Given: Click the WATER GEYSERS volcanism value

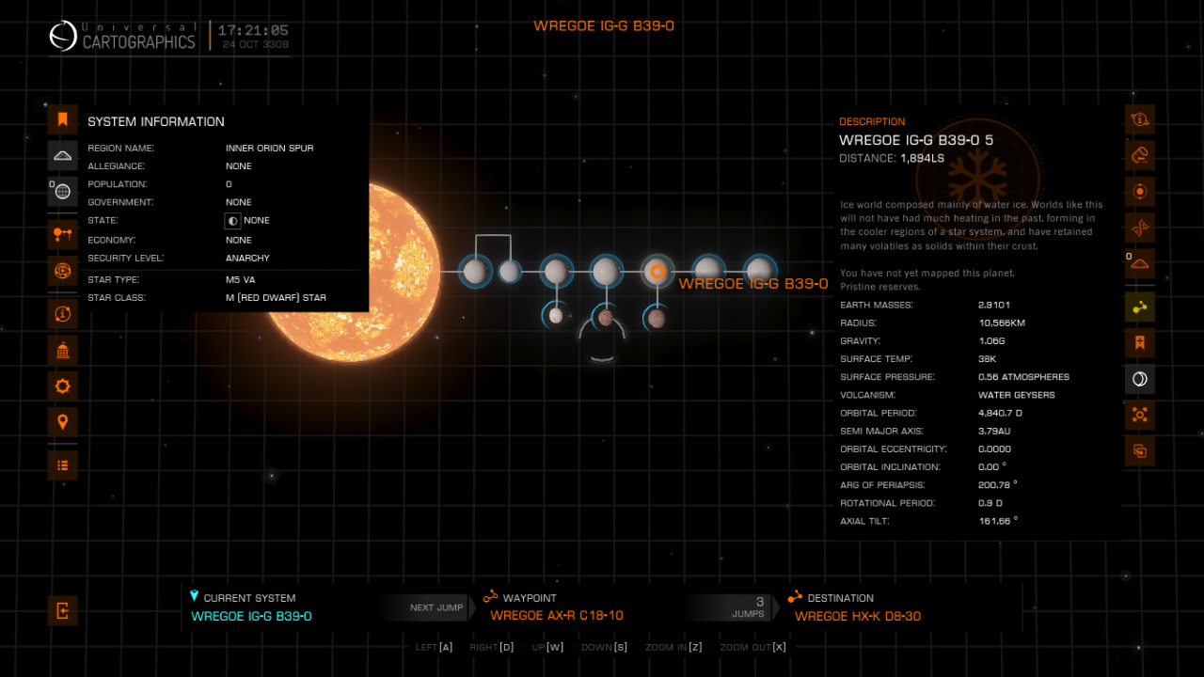Looking at the screenshot, I should point(1017,395).
